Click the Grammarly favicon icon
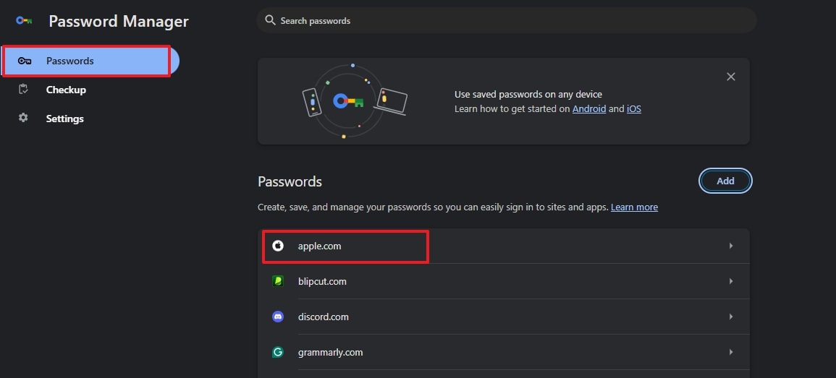836x378 pixels. pos(278,352)
